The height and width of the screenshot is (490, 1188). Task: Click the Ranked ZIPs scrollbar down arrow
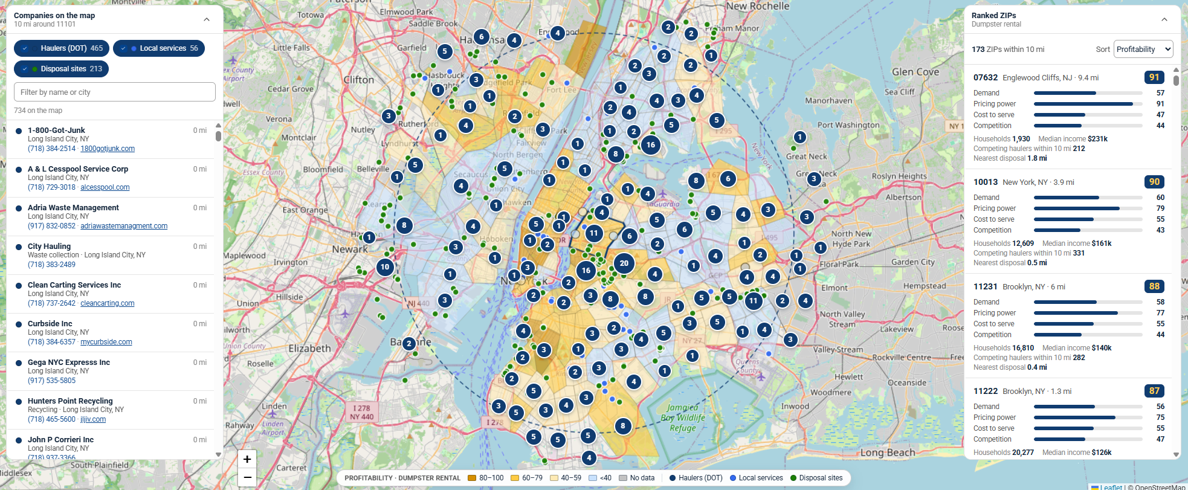tap(1176, 454)
